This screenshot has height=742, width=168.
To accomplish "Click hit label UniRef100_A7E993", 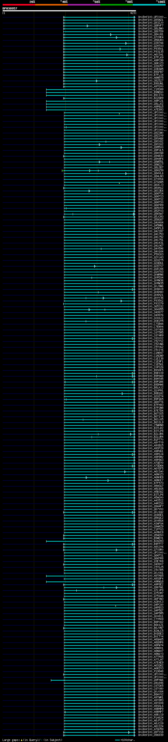I will 151,110.
